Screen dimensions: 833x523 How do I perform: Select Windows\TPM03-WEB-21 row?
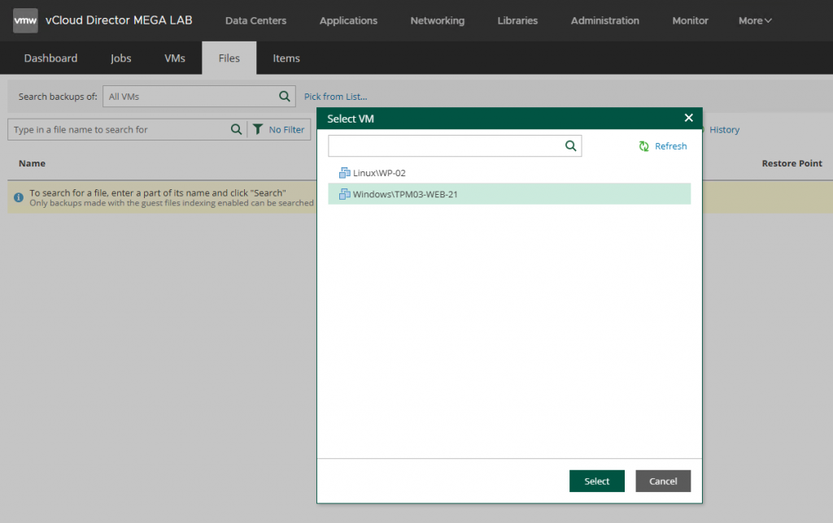click(x=509, y=194)
